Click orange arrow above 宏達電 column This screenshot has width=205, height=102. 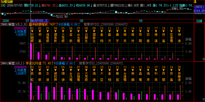(x=171, y=31)
